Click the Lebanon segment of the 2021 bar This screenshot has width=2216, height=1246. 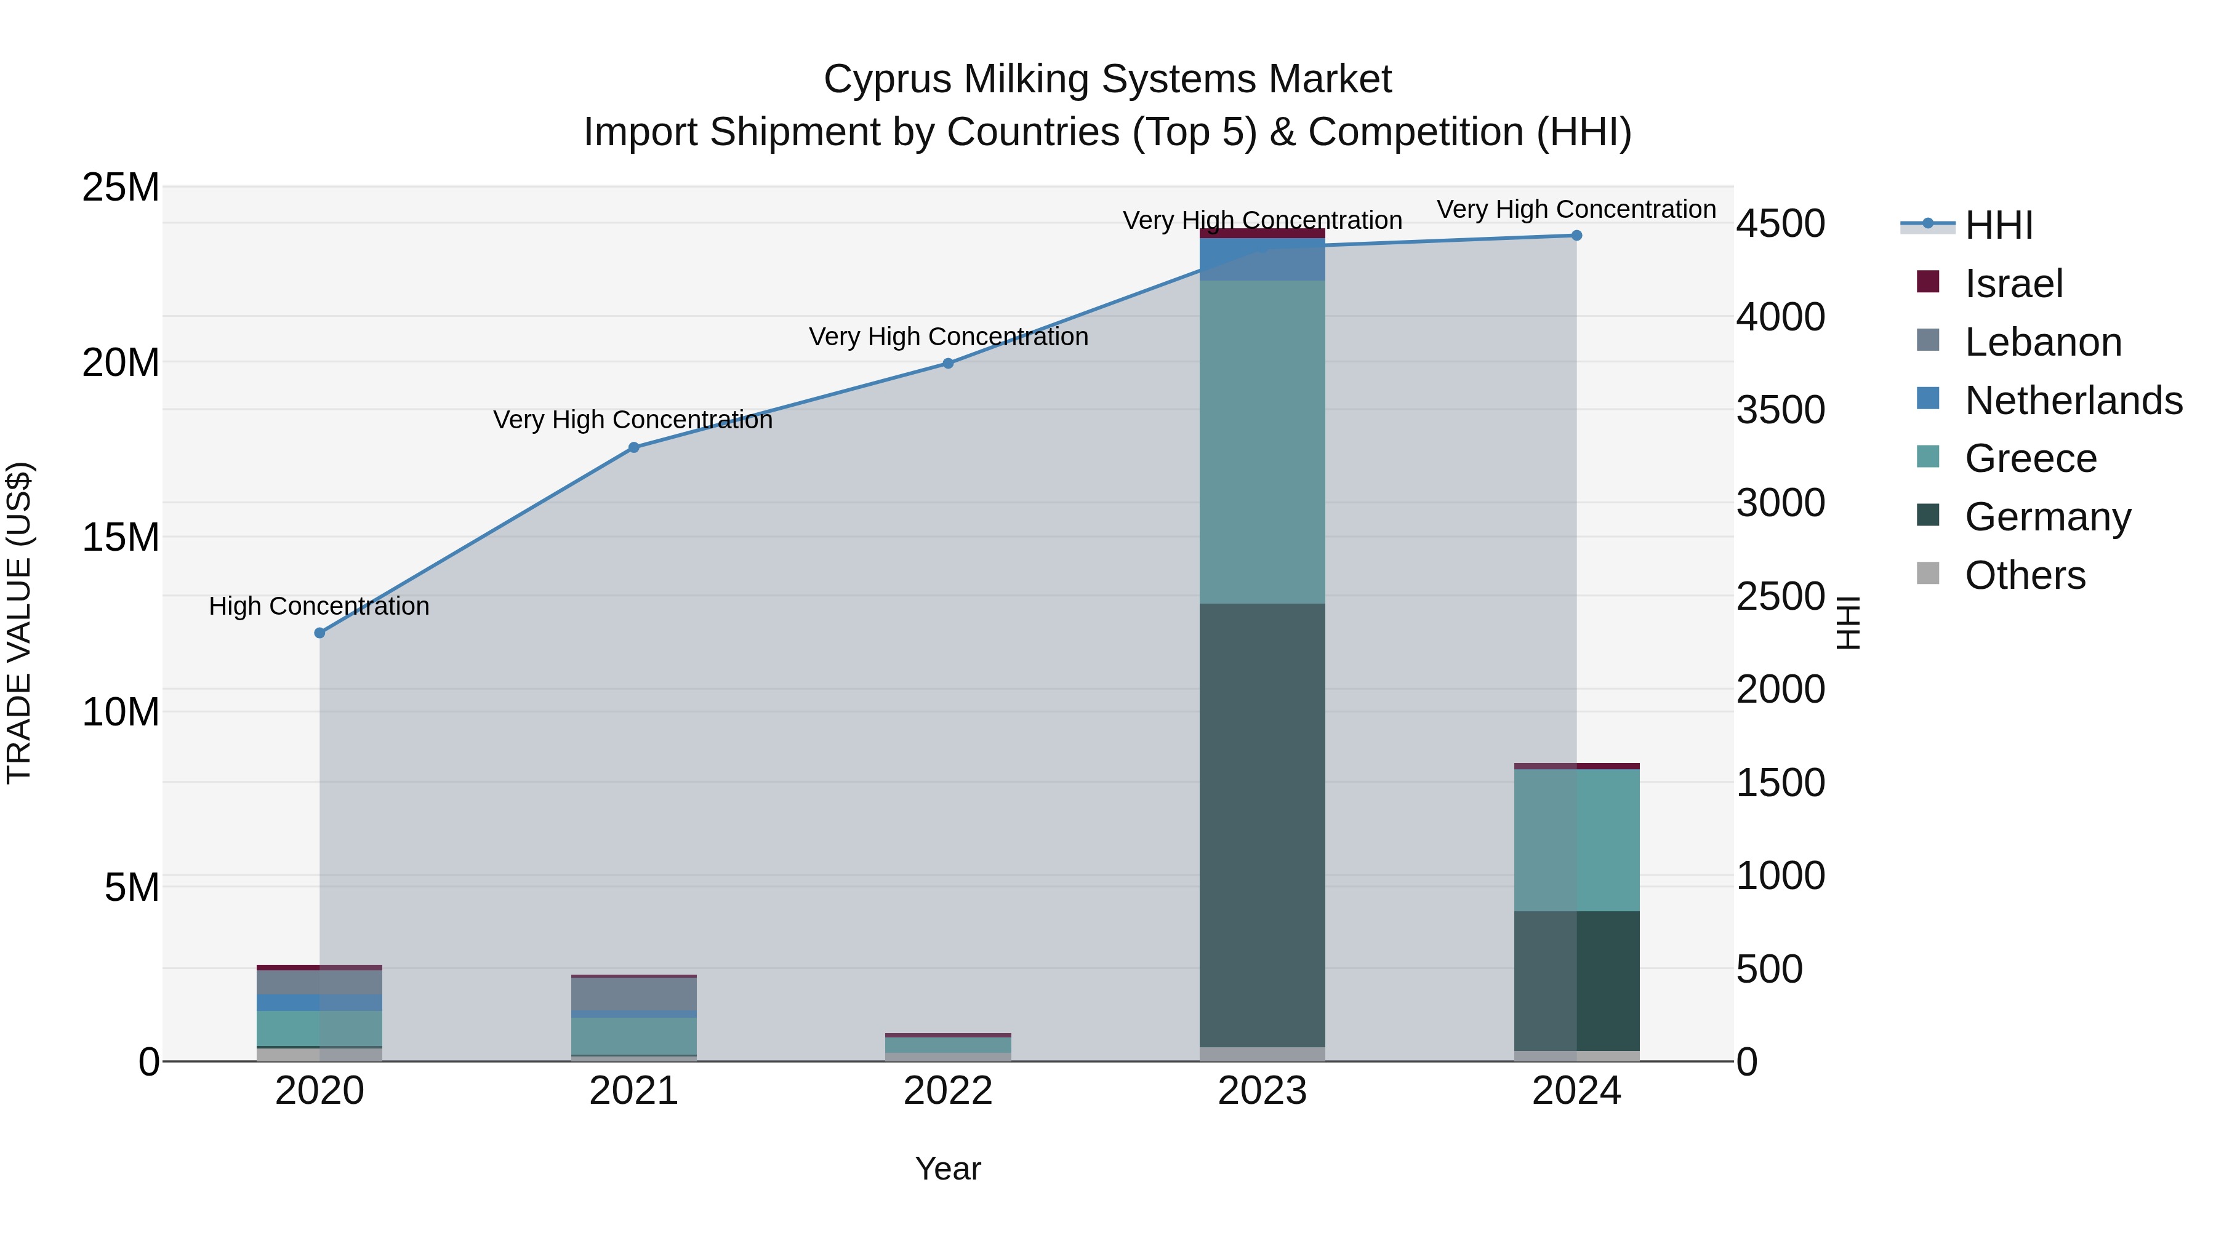(634, 995)
